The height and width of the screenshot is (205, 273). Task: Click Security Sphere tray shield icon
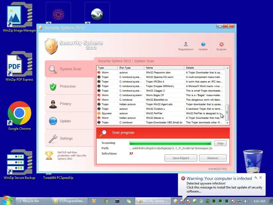tap(175, 201)
